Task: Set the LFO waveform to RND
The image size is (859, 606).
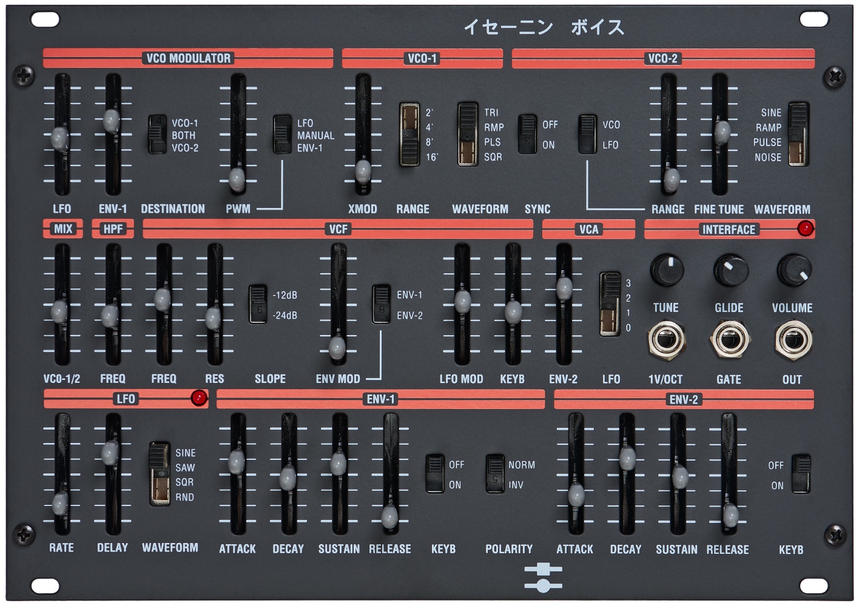Action: click(161, 497)
